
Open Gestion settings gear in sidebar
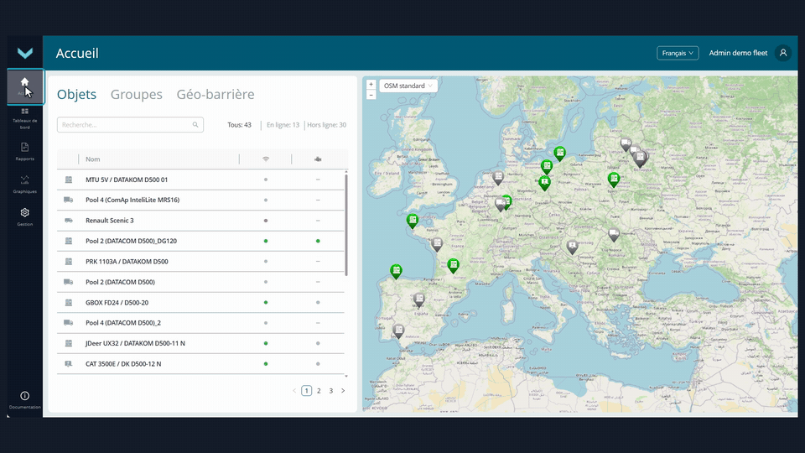(x=24, y=216)
